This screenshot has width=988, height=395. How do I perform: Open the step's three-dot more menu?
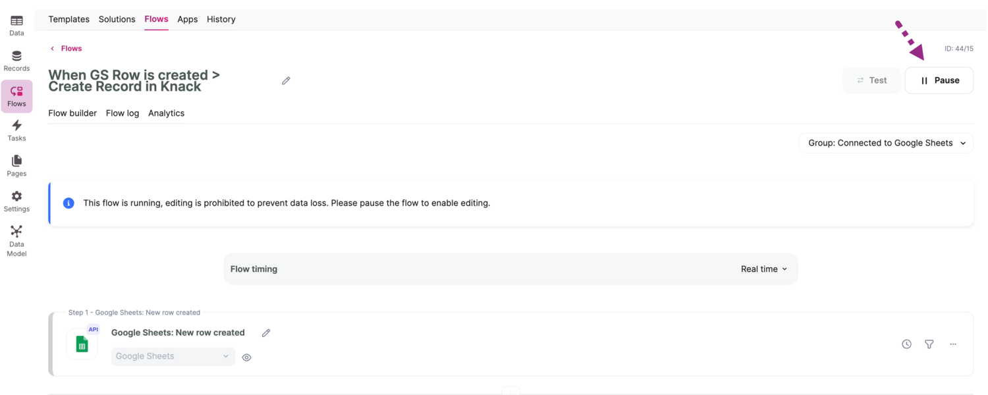953,344
